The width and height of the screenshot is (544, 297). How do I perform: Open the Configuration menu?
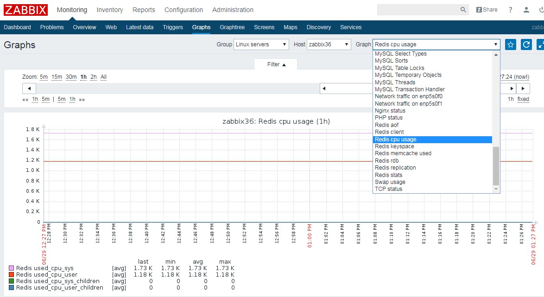pos(183,10)
